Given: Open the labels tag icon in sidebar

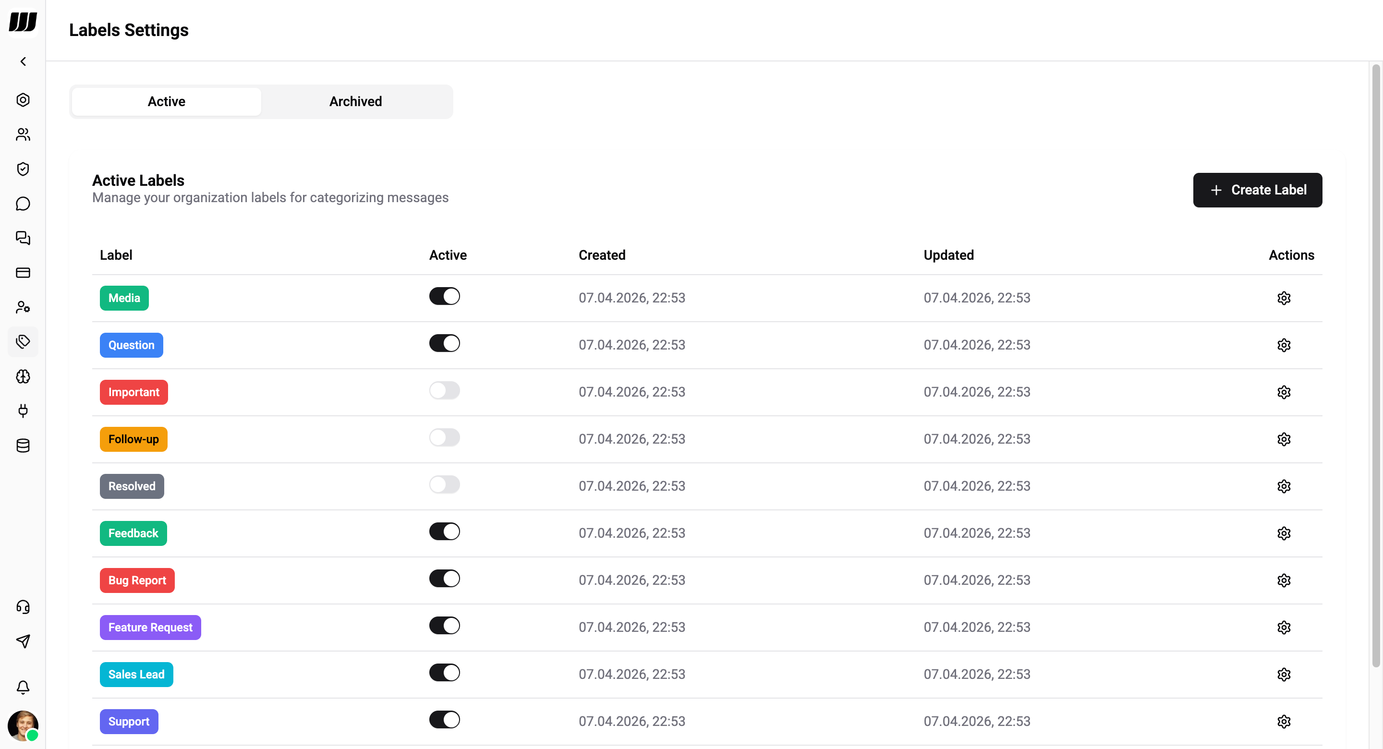Looking at the screenshot, I should coord(23,341).
